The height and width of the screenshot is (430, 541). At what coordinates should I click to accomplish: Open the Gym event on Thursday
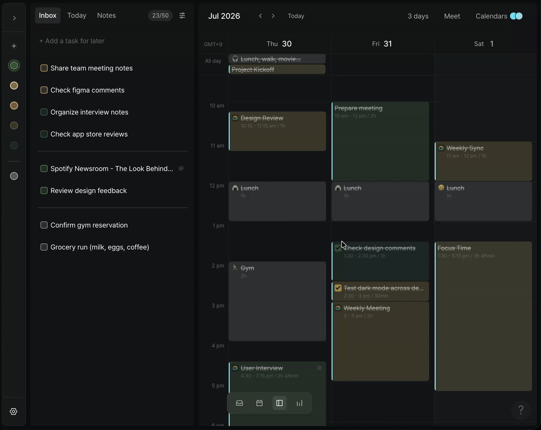click(278, 301)
